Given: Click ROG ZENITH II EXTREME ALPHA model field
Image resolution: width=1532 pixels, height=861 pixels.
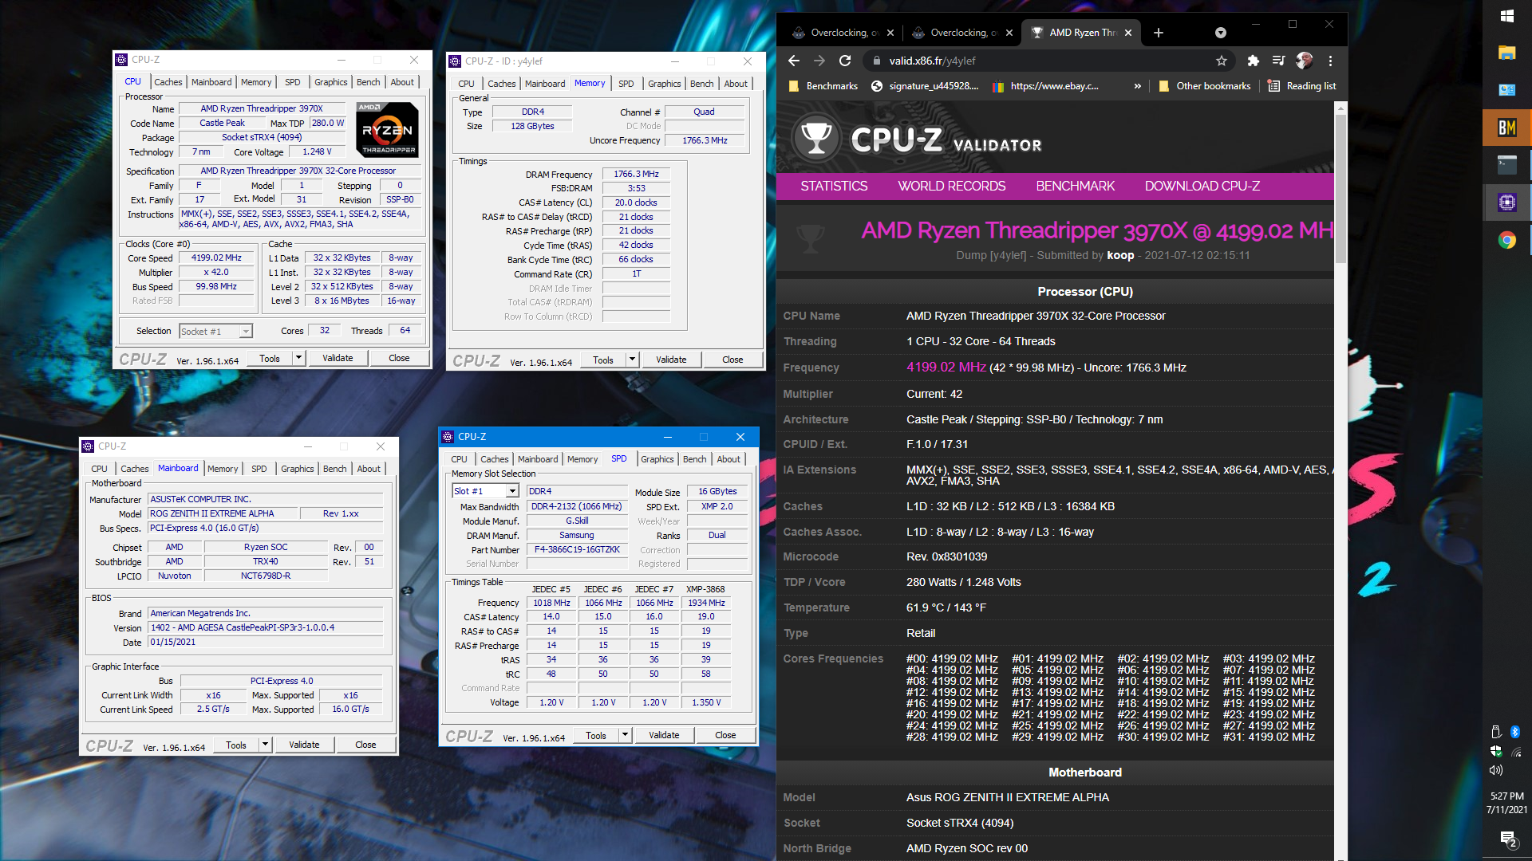Looking at the screenshot, I should click(223, 513).
